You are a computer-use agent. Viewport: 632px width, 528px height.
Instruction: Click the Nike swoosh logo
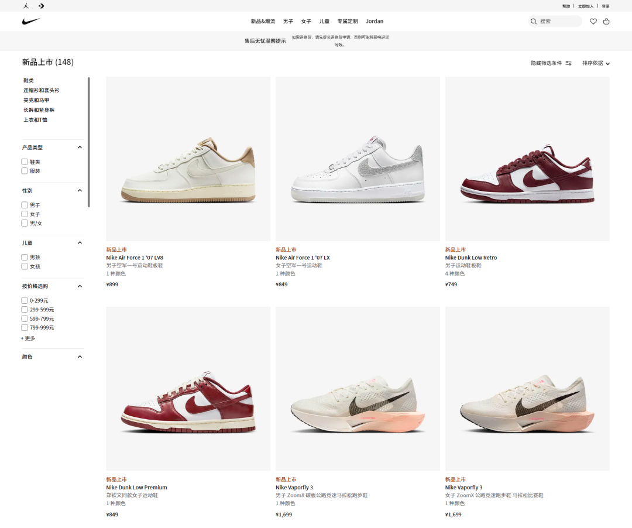31,22
